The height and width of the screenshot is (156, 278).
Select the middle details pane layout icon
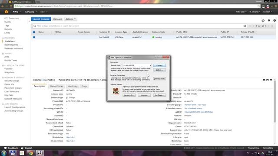[268, 80]
